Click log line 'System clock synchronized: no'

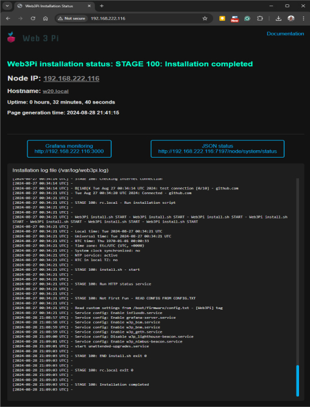coord(77,251)
